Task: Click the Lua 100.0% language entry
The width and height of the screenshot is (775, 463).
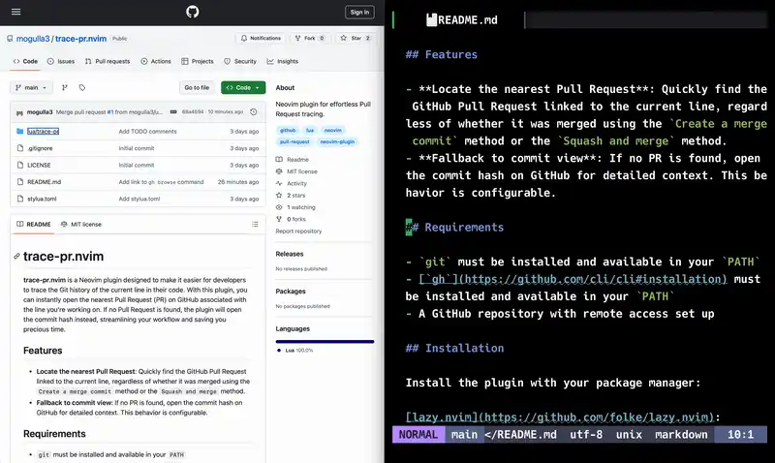Action: [295, 351]
